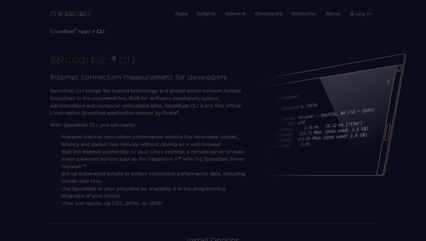426x241 pixels.
Task: Click the Speedtest CLI terminal illustration
Action: pos(334,115)
